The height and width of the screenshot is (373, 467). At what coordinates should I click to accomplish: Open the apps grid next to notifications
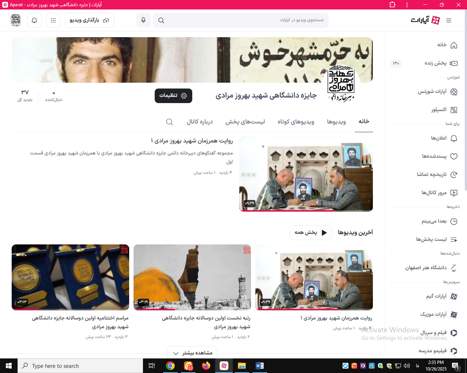tap(53, 20)
